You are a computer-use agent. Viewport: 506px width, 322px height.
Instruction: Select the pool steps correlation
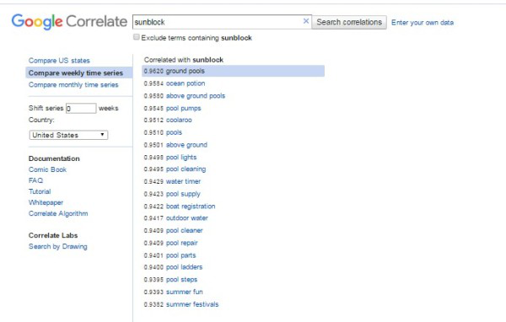181,279
